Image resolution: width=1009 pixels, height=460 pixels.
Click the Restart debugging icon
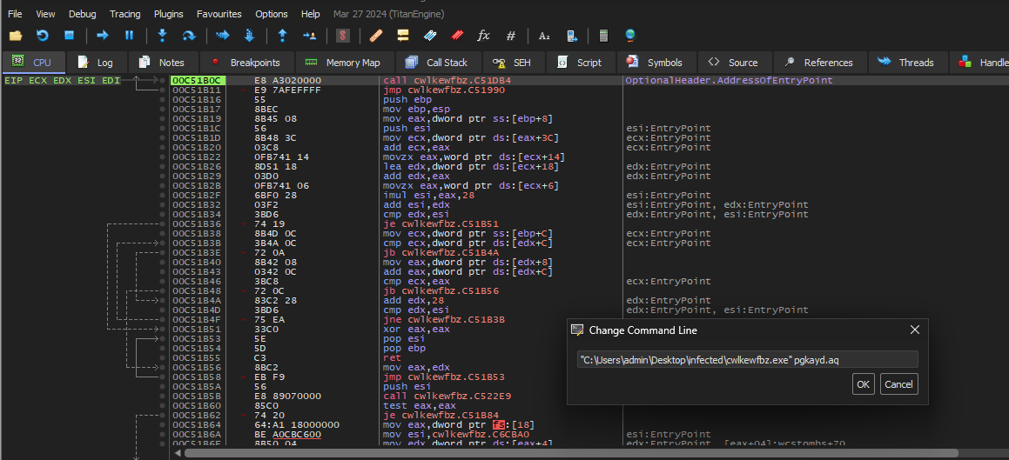pyautogui.click(x=43, y=36)
